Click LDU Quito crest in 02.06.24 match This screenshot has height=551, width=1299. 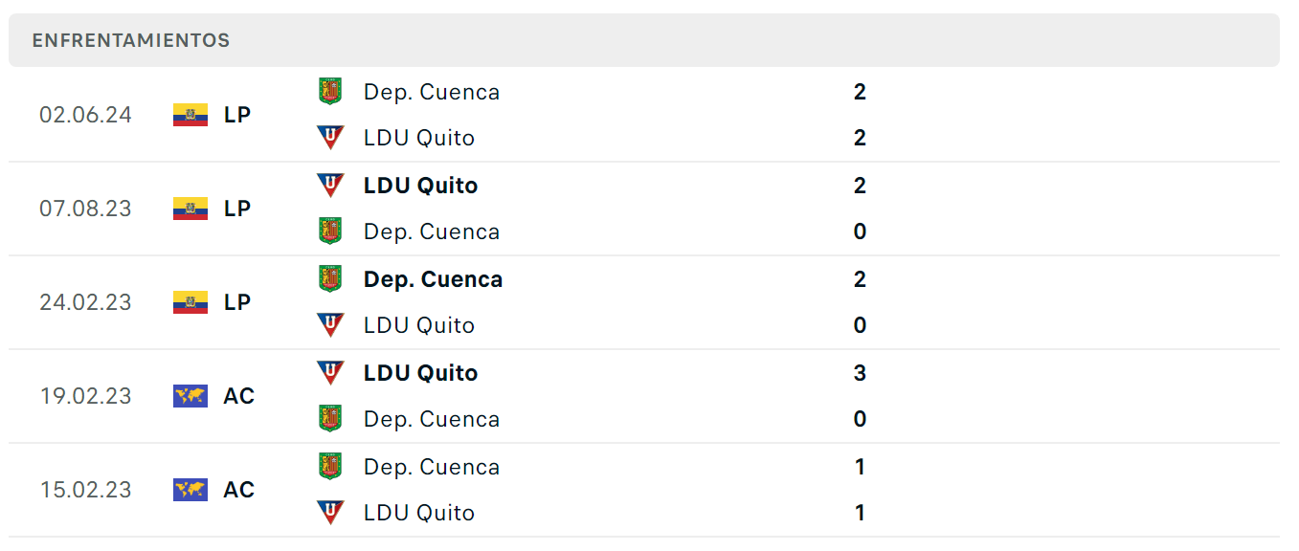pyautogui.click(x=330, y=138)
